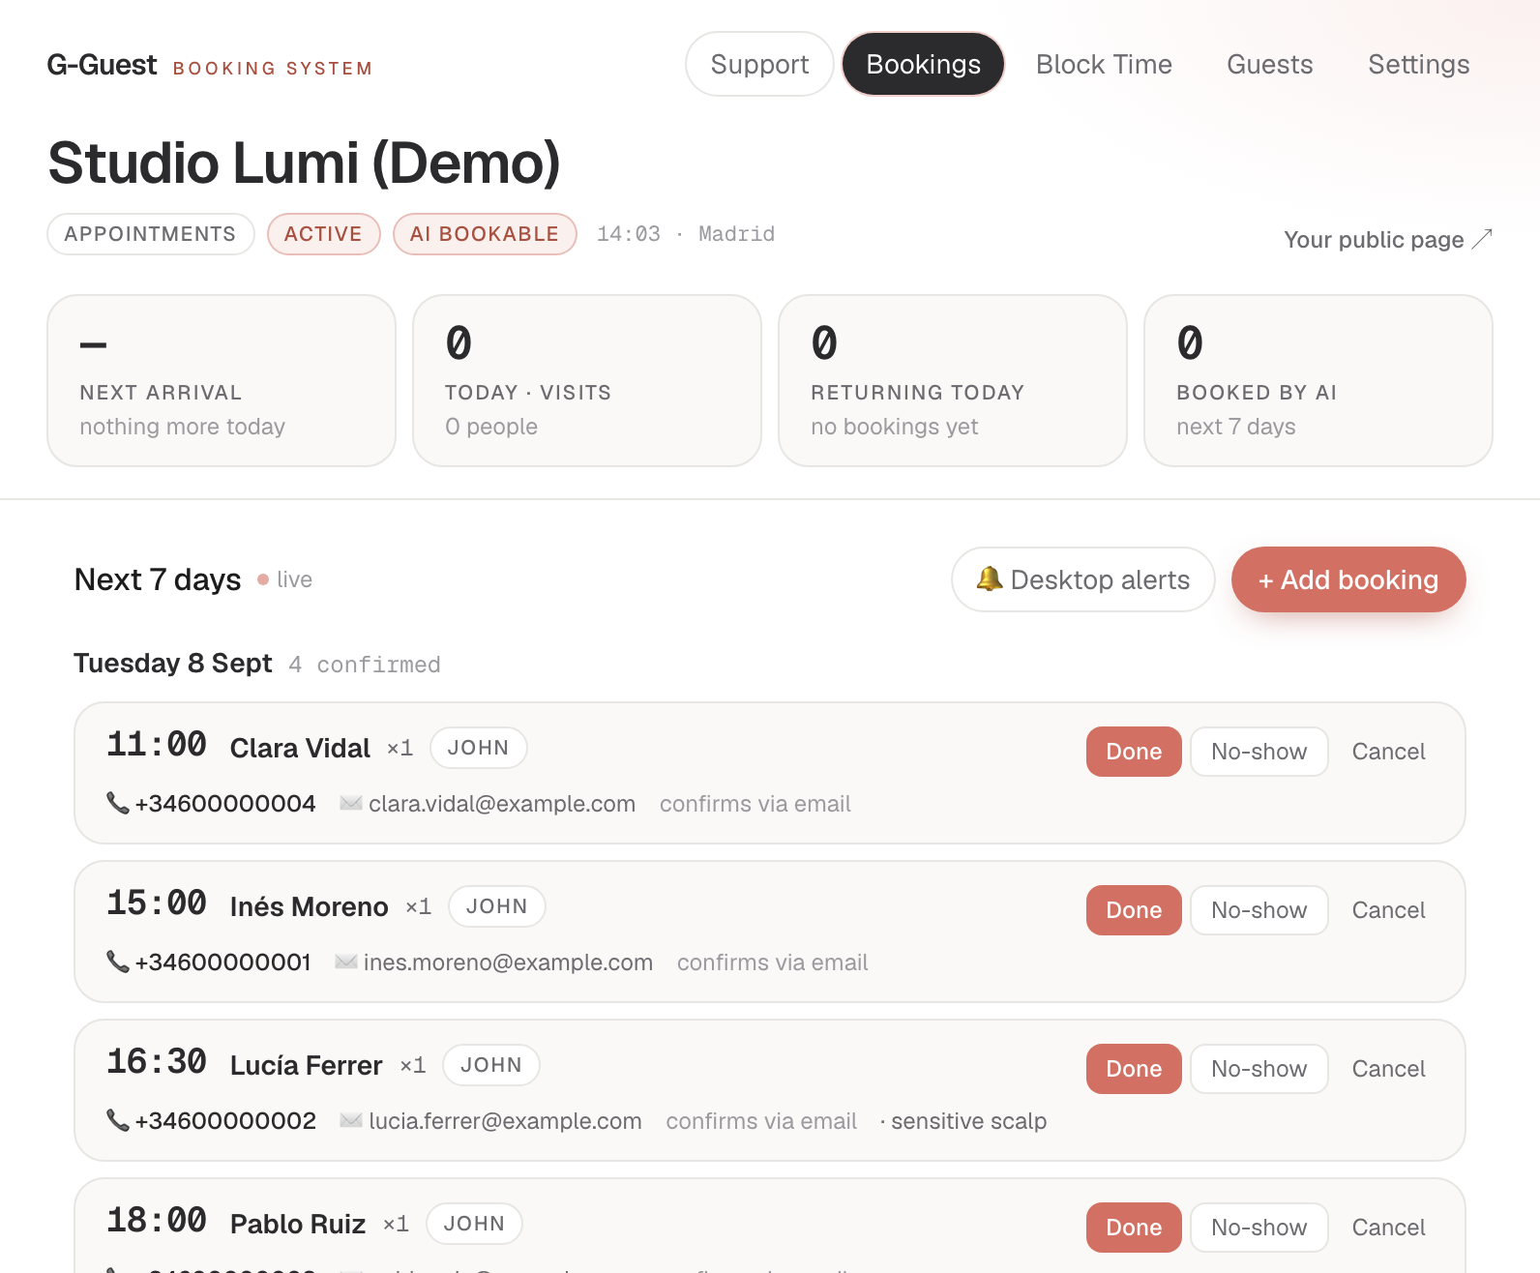This screenshot has height=1273, width=1540.
Task: Click the JOHN tag on Clara Vidal's booking
Action: pyautogui.click(x=478, y=748)
